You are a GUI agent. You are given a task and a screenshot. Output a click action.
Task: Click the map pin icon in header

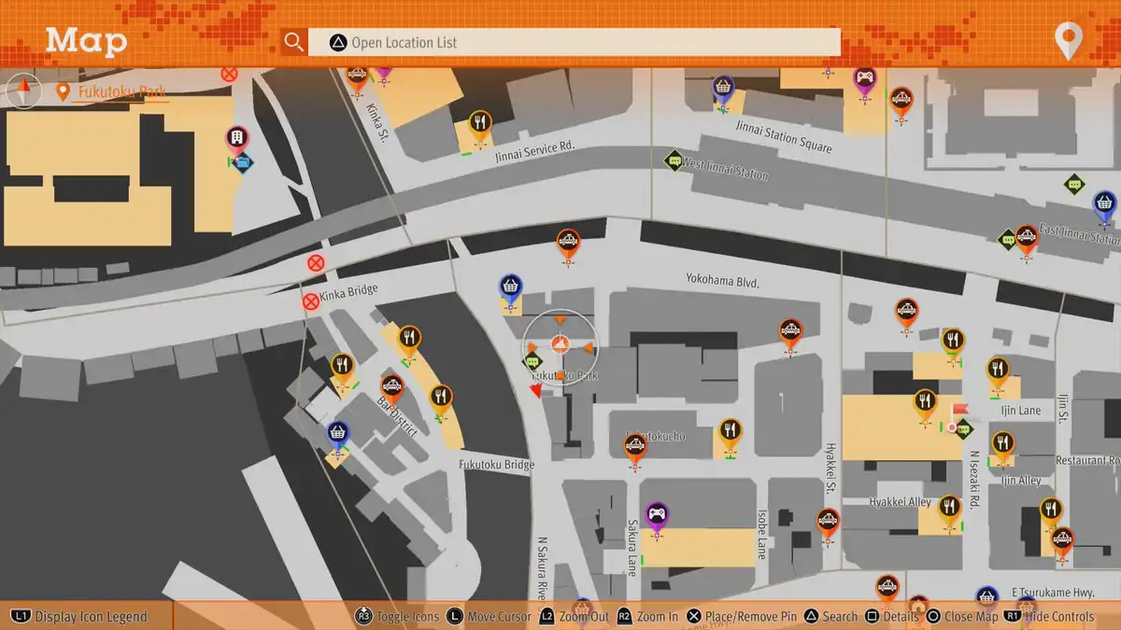click(x=1067, y=41)
